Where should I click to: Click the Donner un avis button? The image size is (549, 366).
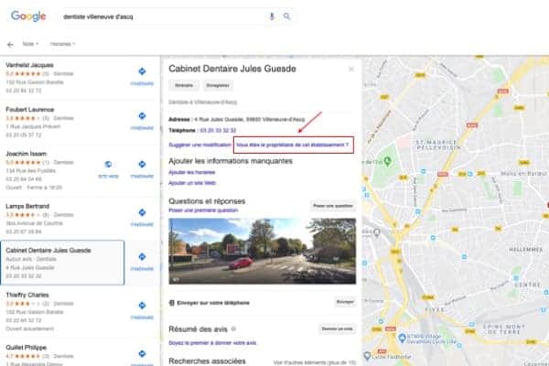337,328
